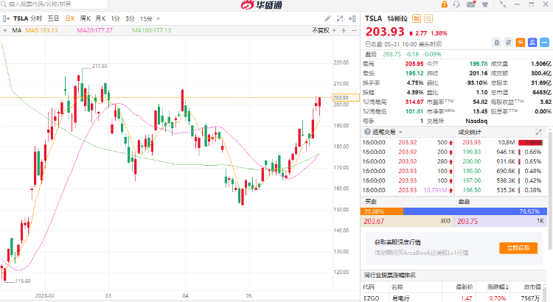Click the 203.93 price tag on axis
Image resolution: width=553 pixels, height=302 pixels.
tap(346, 98)
